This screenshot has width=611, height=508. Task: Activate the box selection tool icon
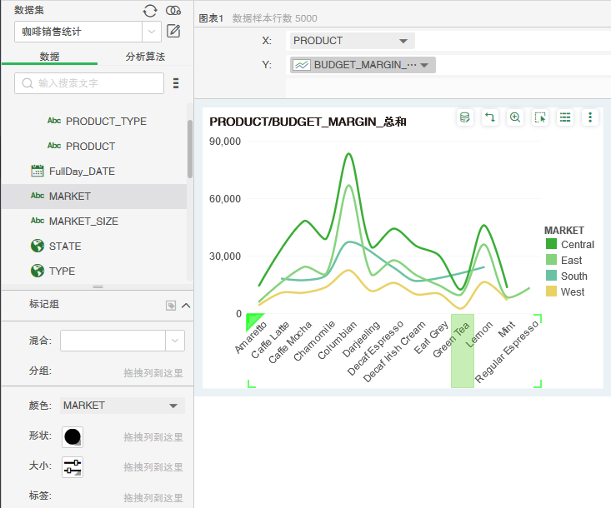click(x=540, y=117)
